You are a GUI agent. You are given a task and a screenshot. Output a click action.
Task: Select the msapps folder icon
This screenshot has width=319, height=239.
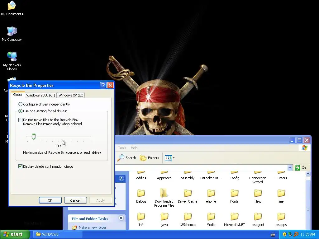[281, 217]
